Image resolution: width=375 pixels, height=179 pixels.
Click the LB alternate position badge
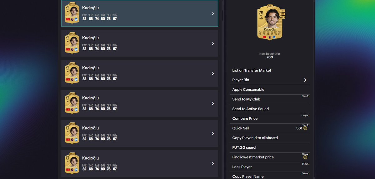point(283,11)
